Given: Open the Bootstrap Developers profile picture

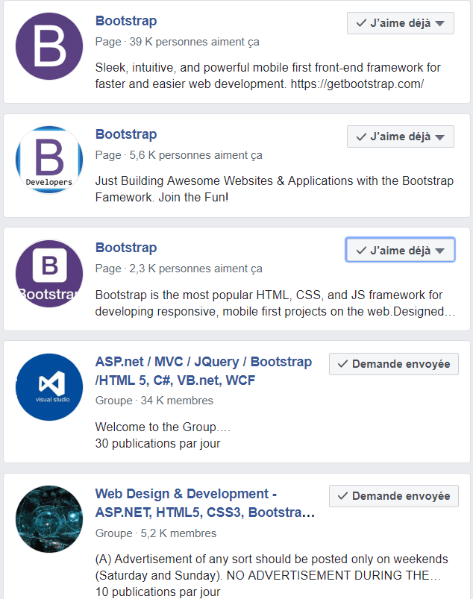Looking at the screenshot, I should [49, 160].
